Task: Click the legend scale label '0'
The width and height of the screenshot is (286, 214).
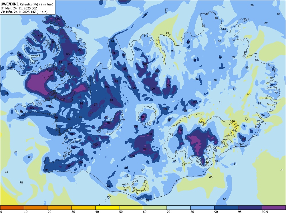Action: click(x=1, y=212)
